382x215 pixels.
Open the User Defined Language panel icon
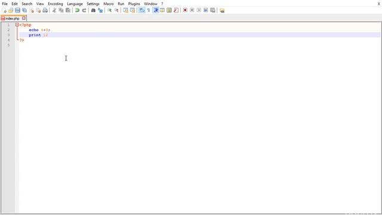(x=162, y=10)
